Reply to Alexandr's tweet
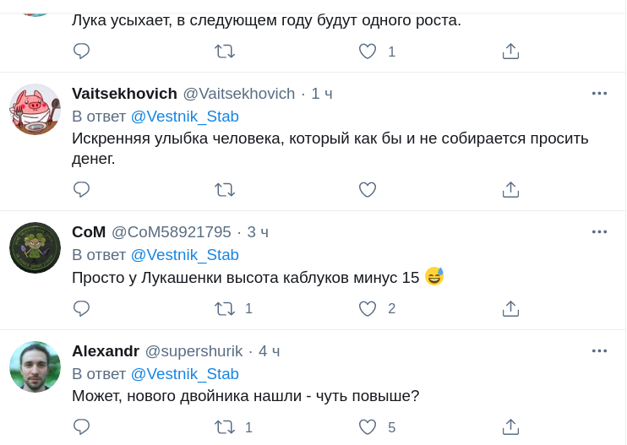Screen dimensions: 627x445 point(81,427)
